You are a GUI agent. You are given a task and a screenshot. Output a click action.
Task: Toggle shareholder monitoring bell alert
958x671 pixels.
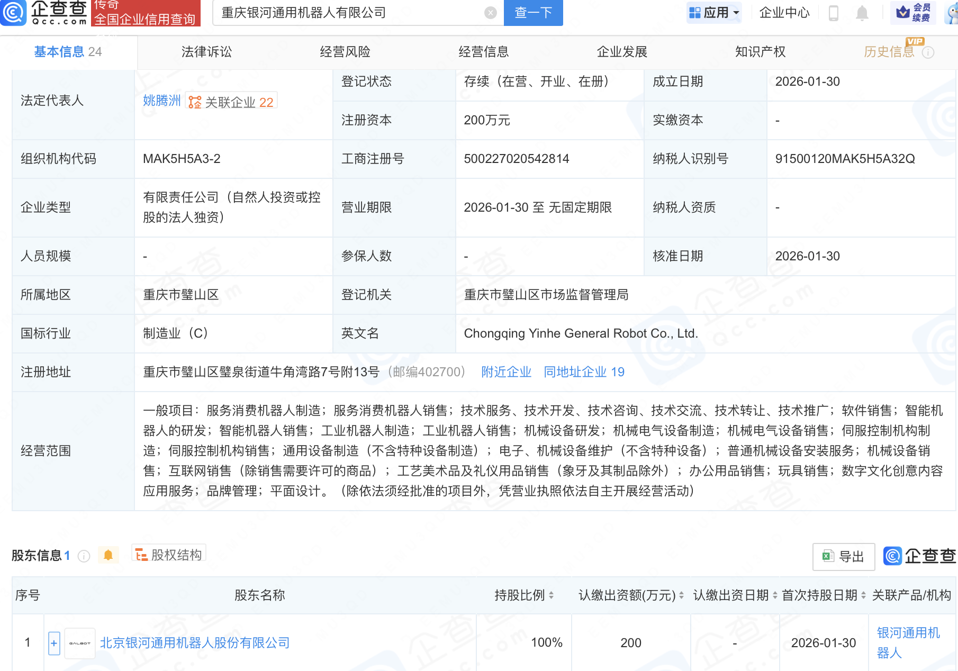click(109, 555)
